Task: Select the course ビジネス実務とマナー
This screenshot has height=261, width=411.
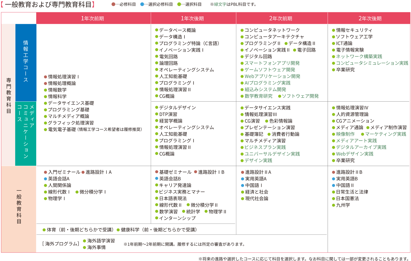Action: click(180, 192)
